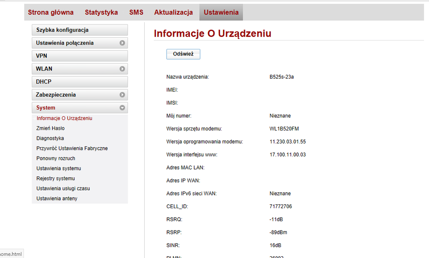Click Ponowny rozruch link
The image size is (429, 258).
pyautogui.click(x=56, y=158)
